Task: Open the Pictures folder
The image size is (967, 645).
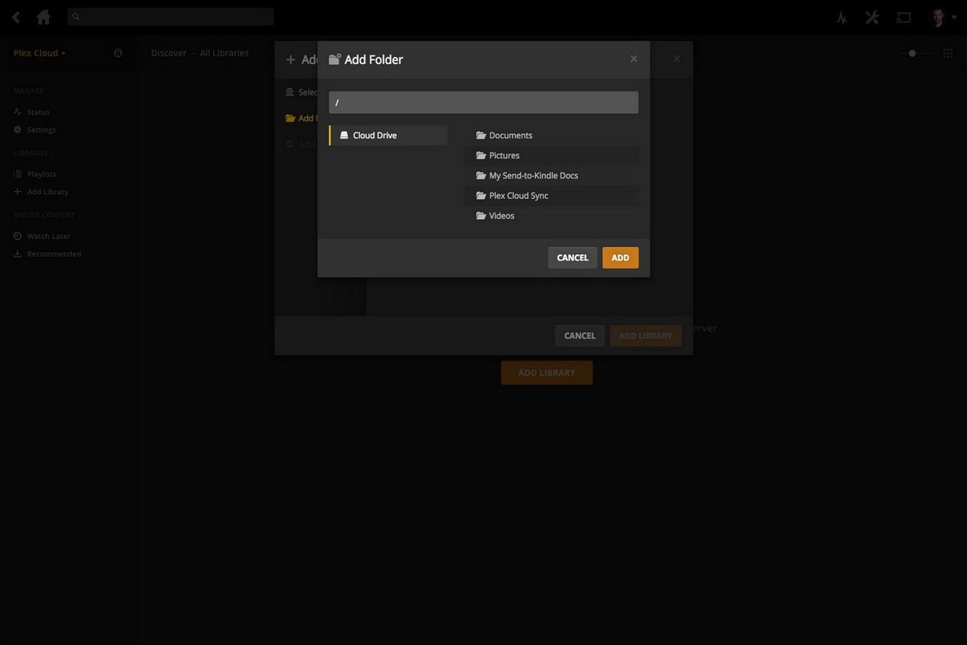Action: point(552,155)
